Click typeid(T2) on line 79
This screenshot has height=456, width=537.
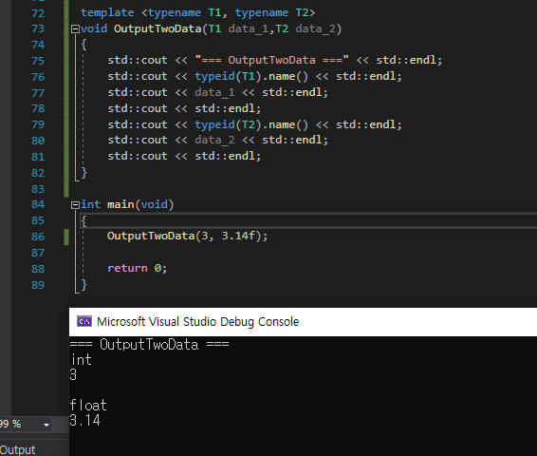[229, 124]
